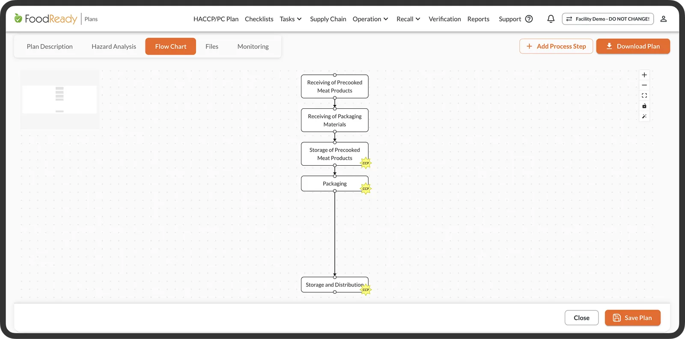Expand the Recall dropdown menu
Viewport: 685px width, 339px height.
(408, 19)
